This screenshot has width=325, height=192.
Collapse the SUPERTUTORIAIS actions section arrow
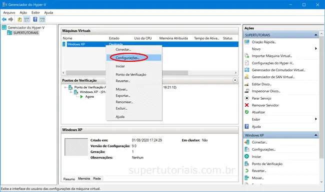pyautogui.click(x=315, y=35)
